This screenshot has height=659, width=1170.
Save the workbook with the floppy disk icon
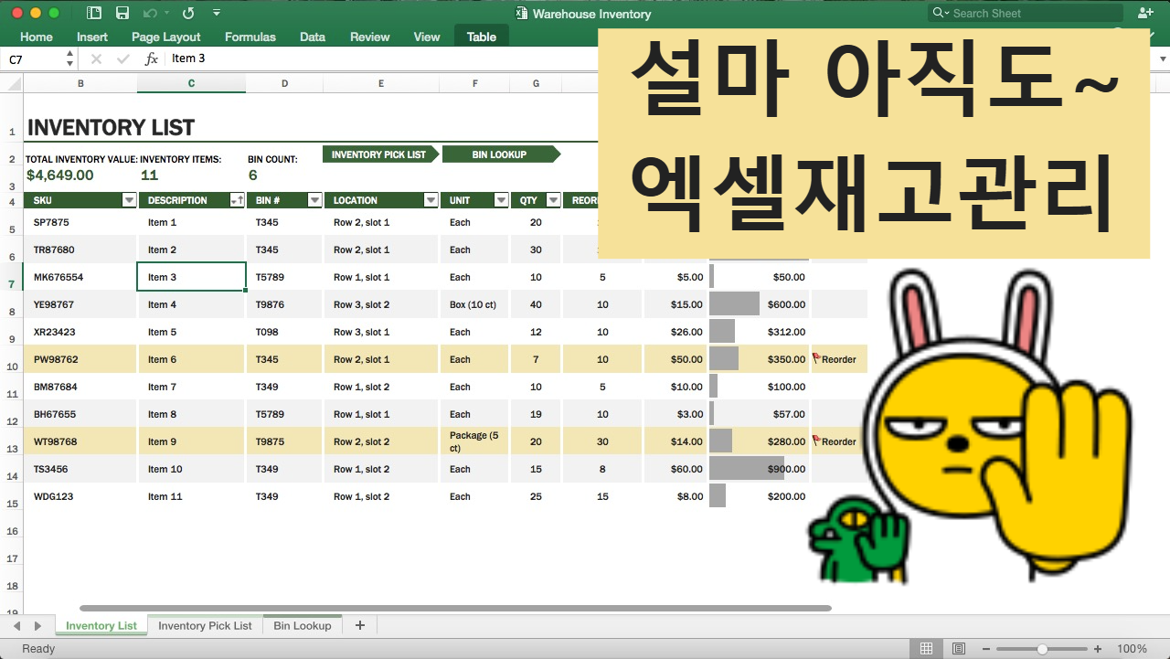pos(122,13)
